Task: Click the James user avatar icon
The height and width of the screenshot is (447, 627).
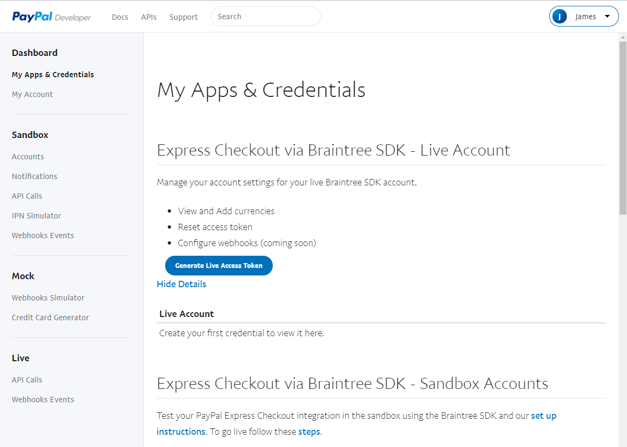Action: (559, 17)
